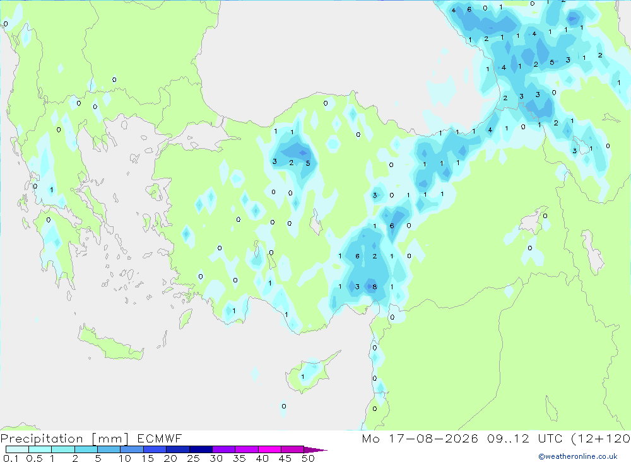The width and height of the screenshot is (631, 462).
Task: Click the '09..12 UTC' time text
Action: tap(524, 438)
